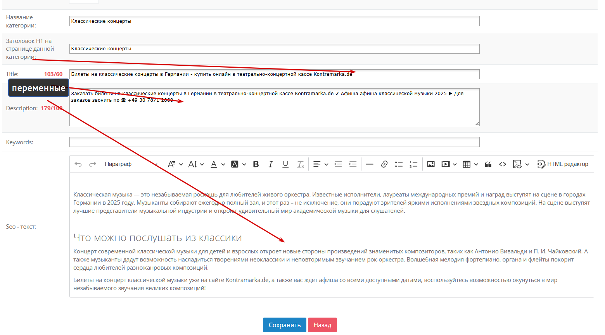
Task: Click the font size icon
Action: coord(192,164)
